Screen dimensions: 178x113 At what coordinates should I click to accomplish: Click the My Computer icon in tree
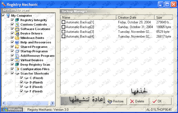point(8,16)
